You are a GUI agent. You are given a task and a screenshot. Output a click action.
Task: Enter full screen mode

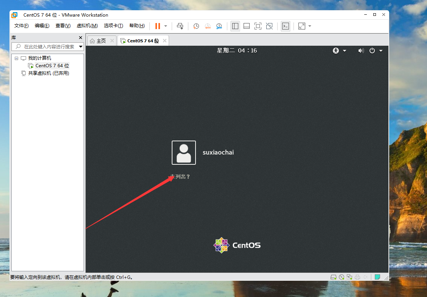click(x=258, y=26)
